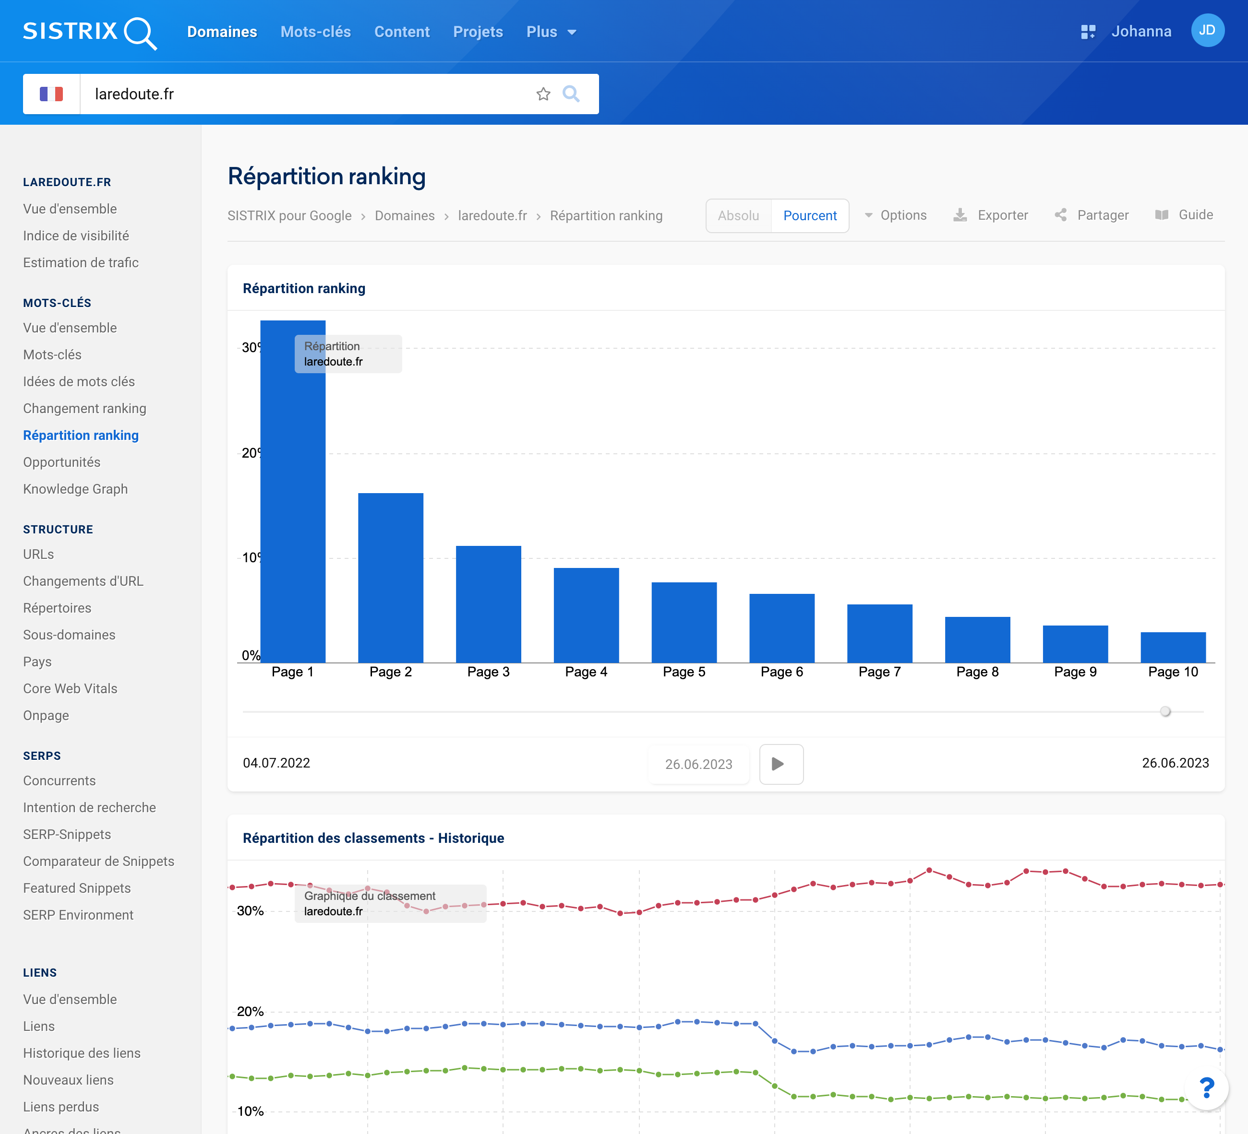Open Répertoires in sidebar
The image size is (1248, 1134).
tap(57, 608)
